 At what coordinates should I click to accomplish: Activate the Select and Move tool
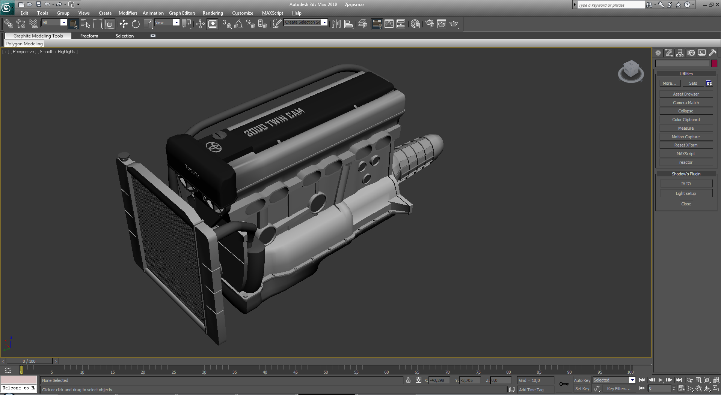pyautogui.click(x=124, y=24)
